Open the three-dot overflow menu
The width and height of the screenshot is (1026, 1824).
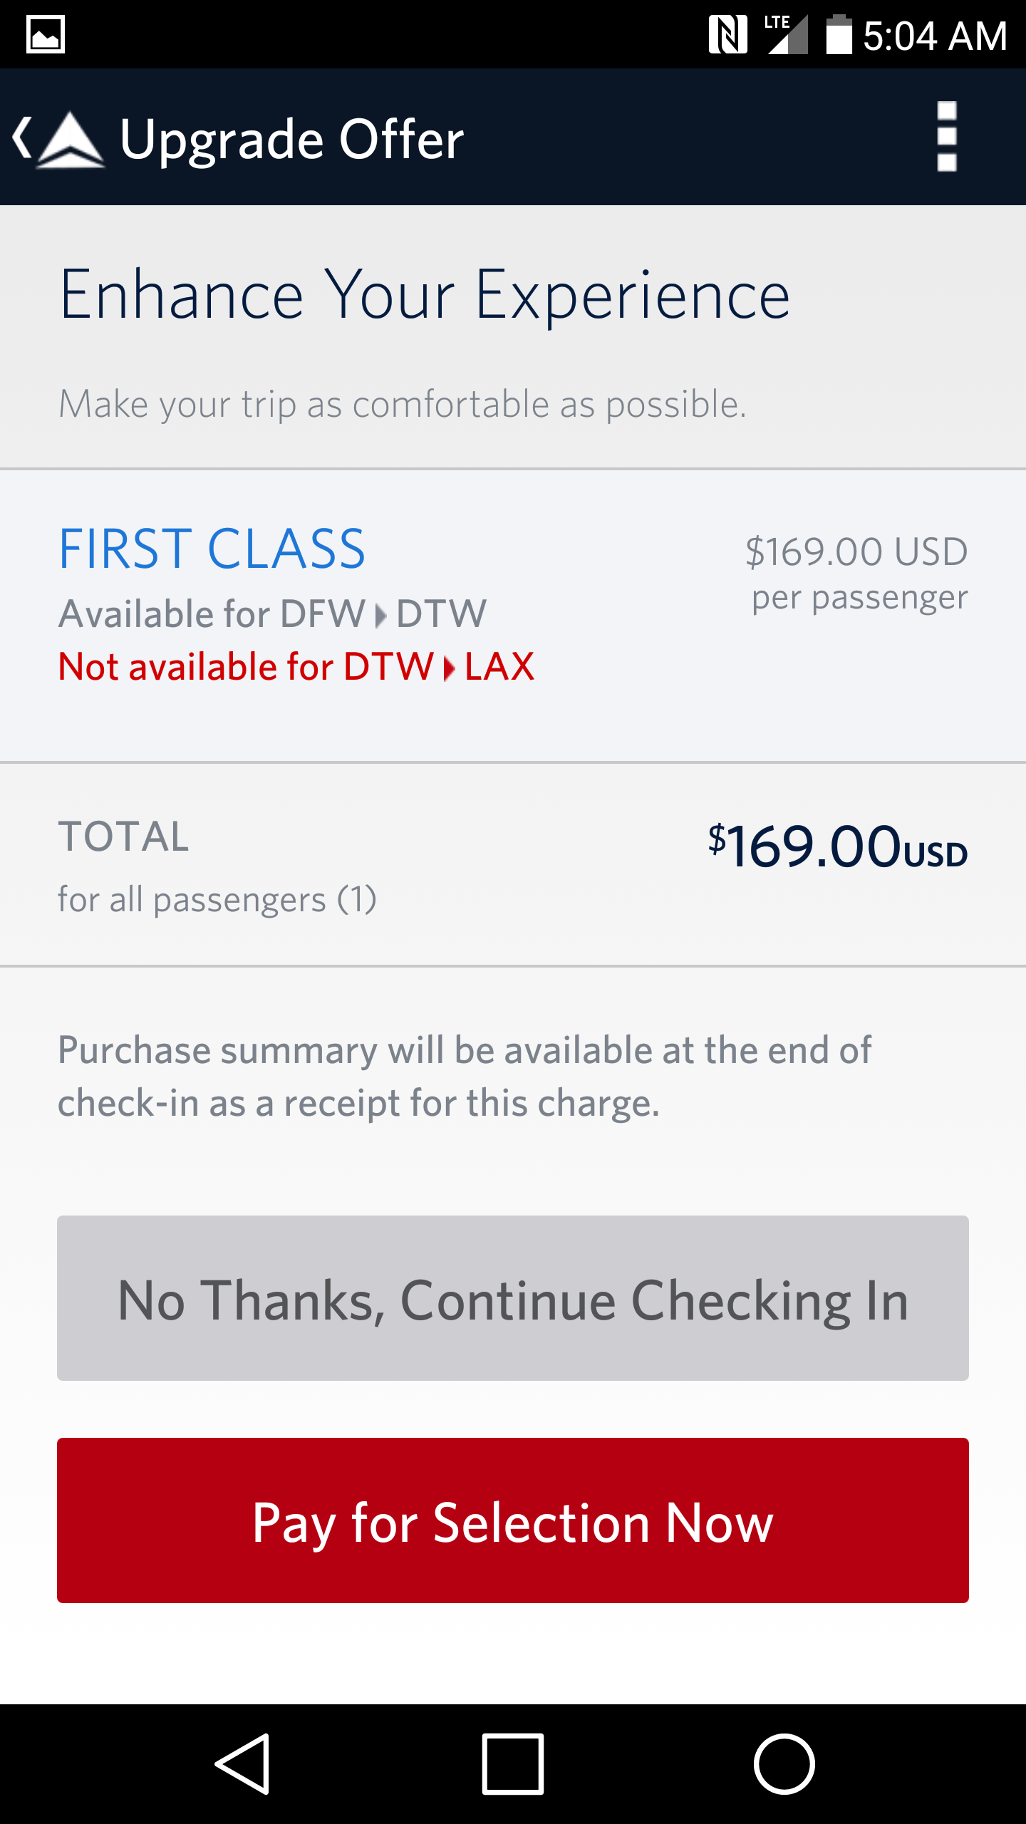(946, 137)
